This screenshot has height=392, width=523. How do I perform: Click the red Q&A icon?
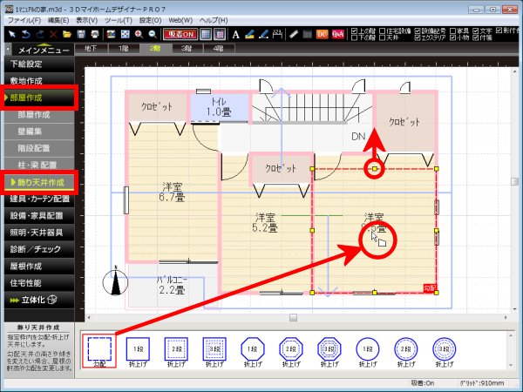[338, 34]
